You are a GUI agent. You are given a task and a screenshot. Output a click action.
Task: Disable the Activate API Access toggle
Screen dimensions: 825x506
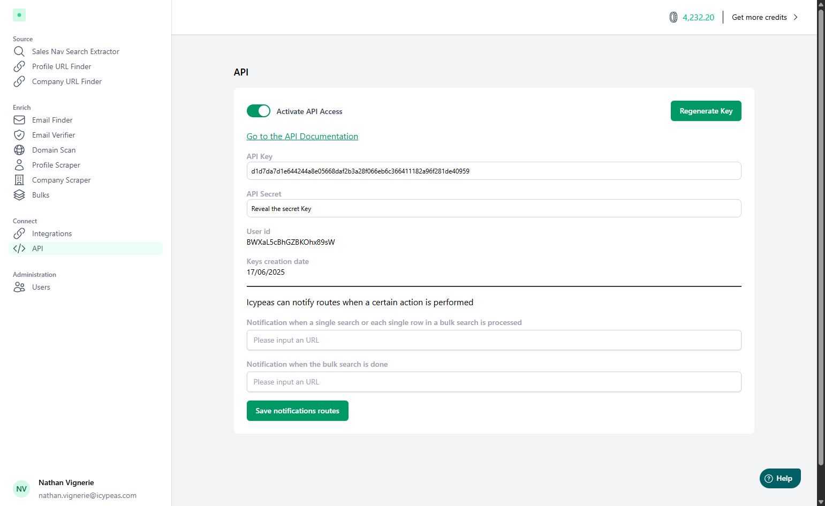coord(259,111)
